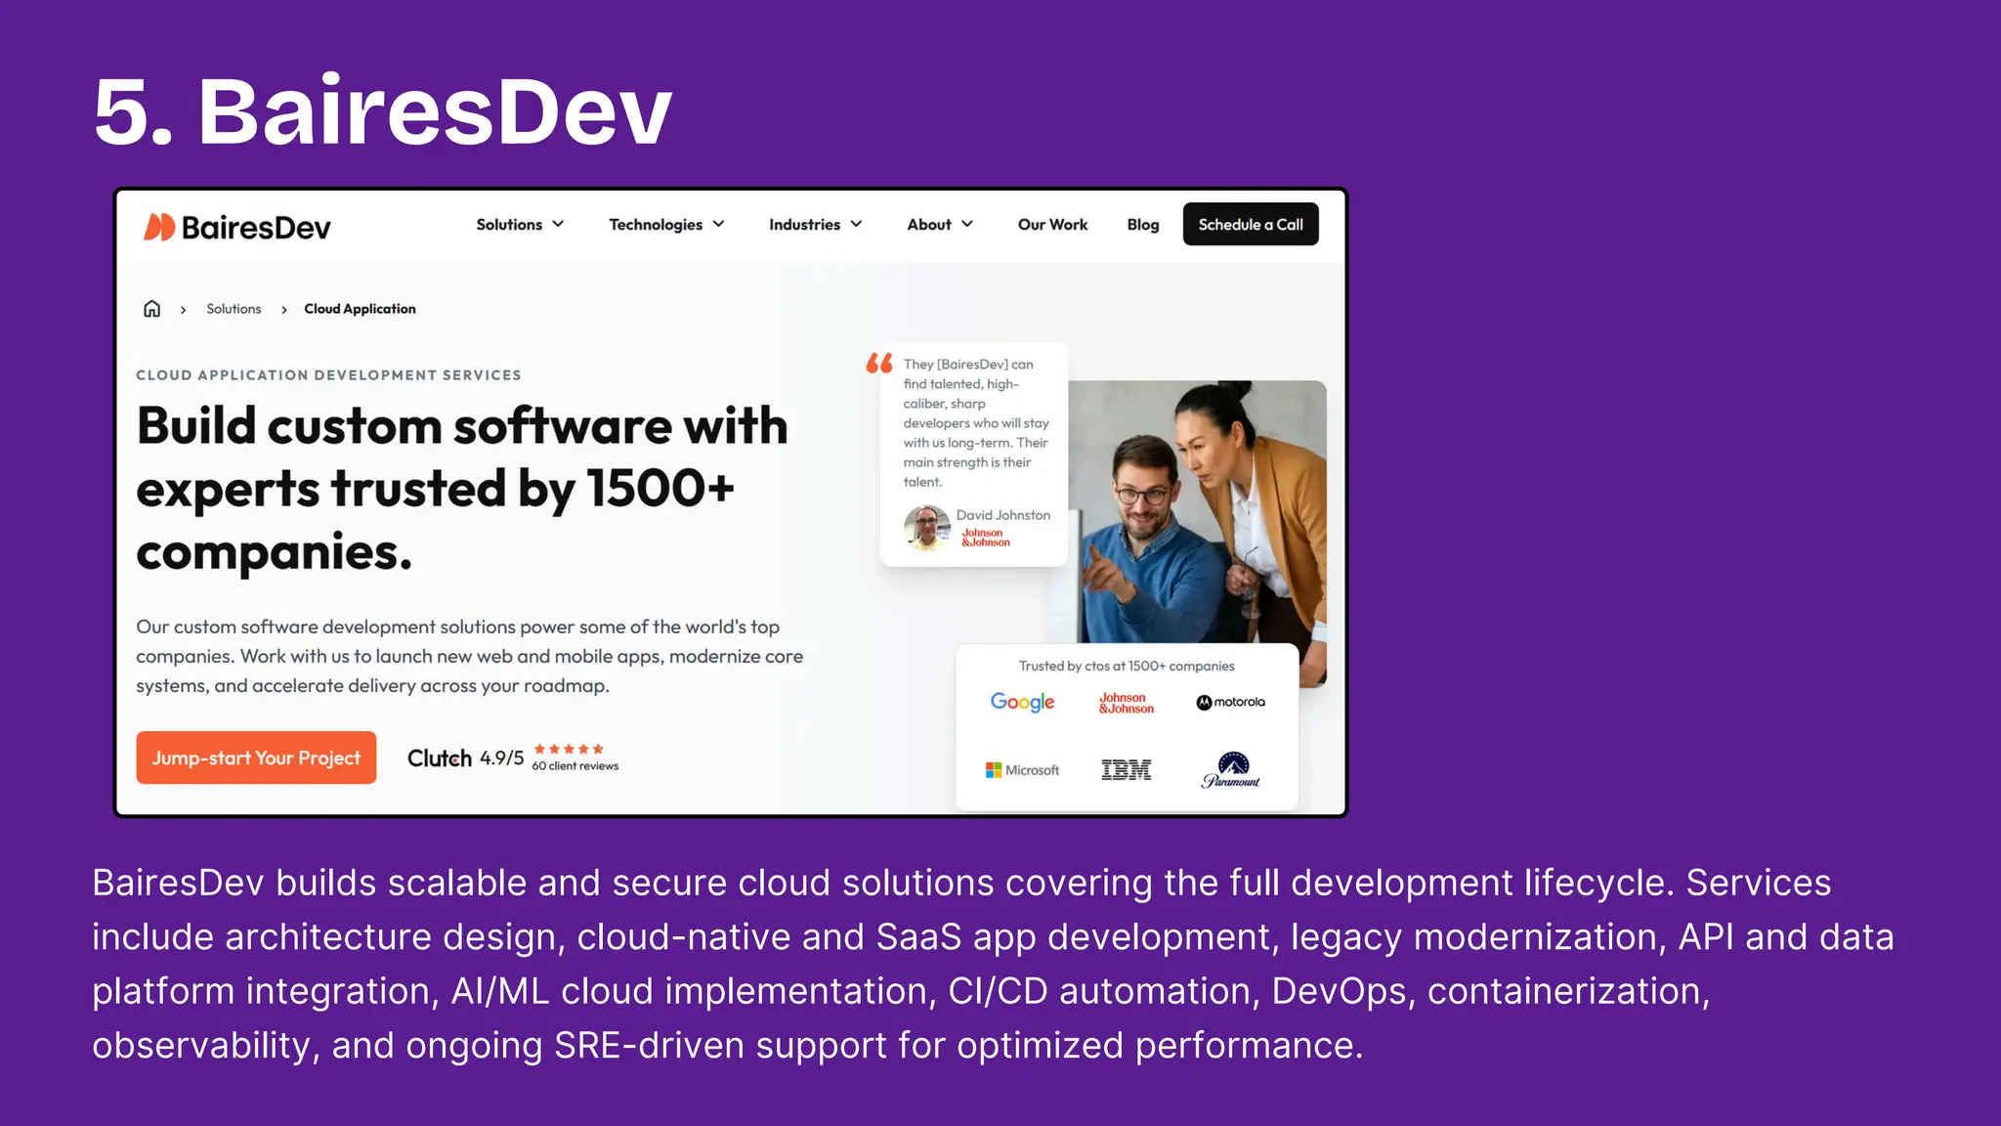Click the 60 client reviews text
This screenshot has width=2001, height=1126.
click(x=575, y=766)
